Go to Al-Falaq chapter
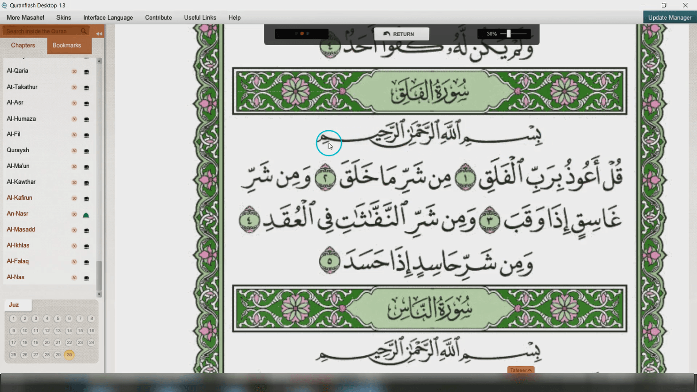Image resolution: width=697 pixels, height=392 pixels. click(x=18, y=261)
